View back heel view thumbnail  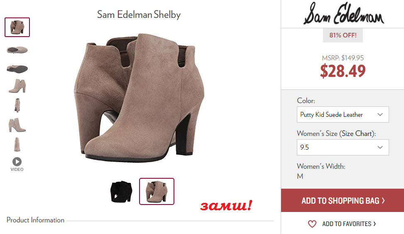17,105
